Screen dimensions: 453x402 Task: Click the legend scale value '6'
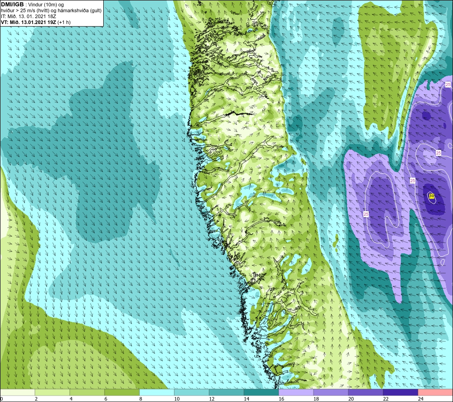(106, 399)
